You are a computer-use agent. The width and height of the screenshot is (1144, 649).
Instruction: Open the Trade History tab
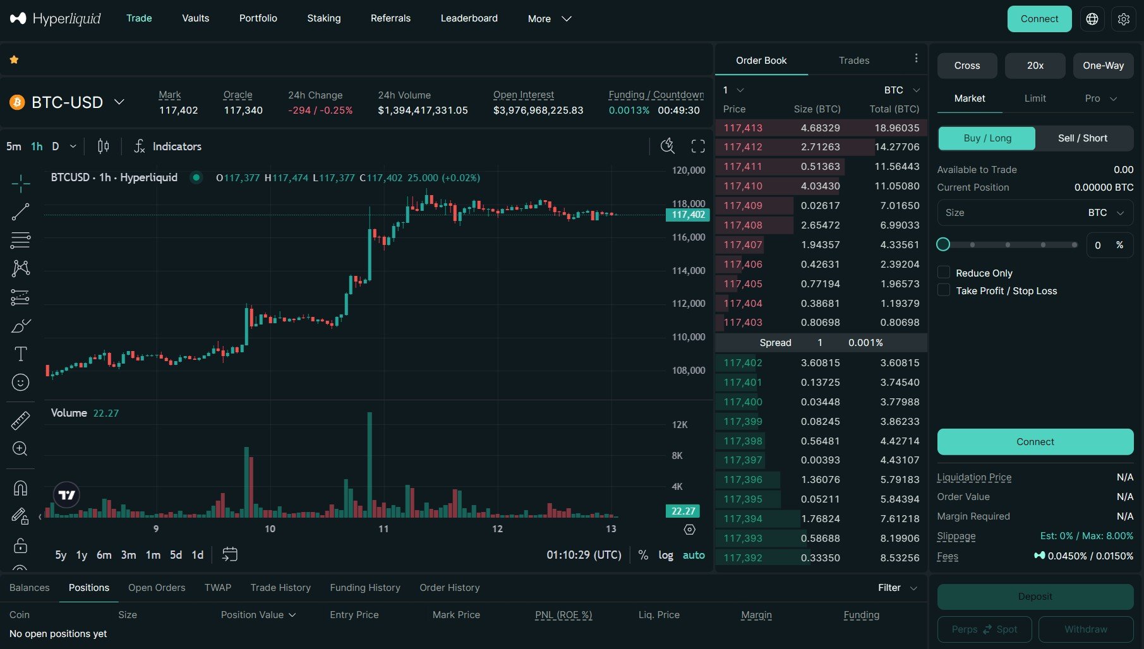(x=280, y=588)
